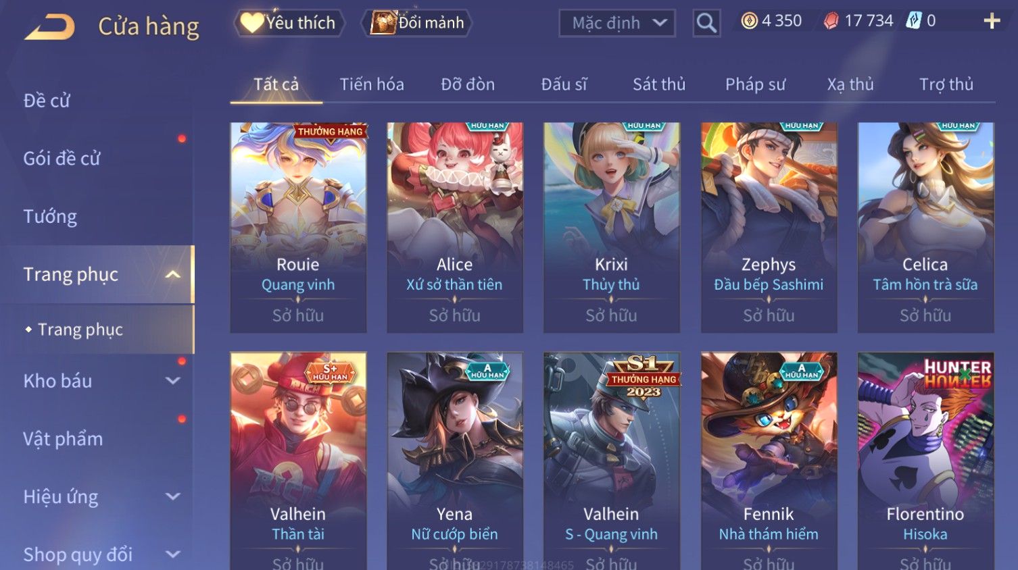Switch to the Pháp sư tab
This screenshot has width=1018, height=570.
coord(755,84)
